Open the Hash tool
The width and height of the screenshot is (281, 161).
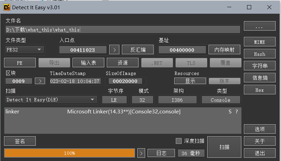(x=260, y=54)
